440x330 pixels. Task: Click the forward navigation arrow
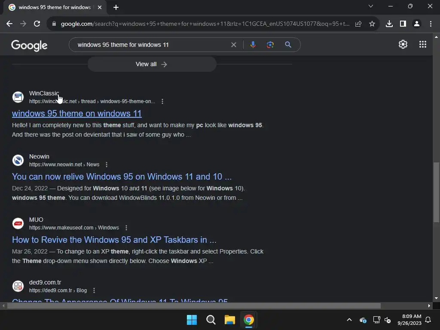(23, 24)
